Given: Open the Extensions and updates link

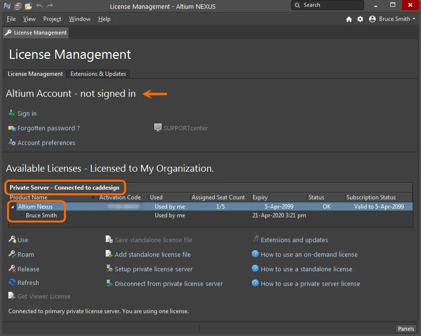Looking at the screenshot, I should point(294,240).
